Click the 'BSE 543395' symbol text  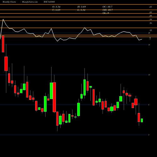tap(49, 2)
